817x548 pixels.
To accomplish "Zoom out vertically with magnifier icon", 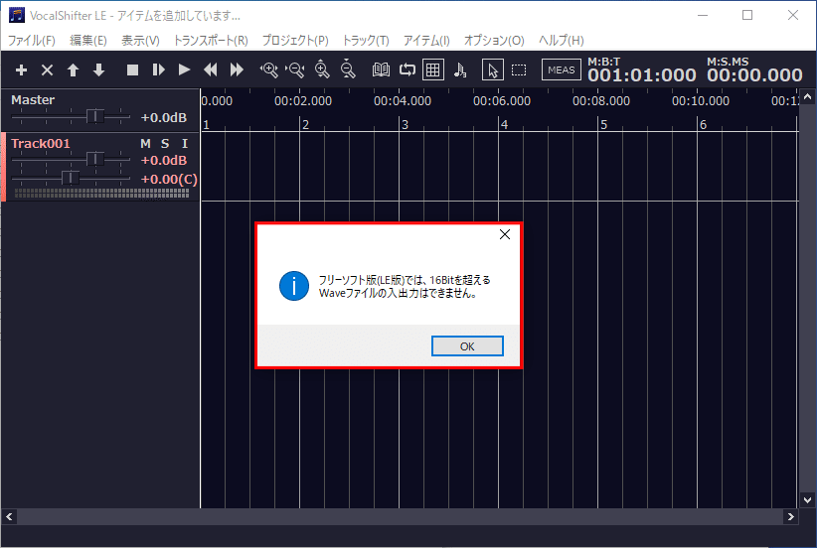I will click(348, 69).
